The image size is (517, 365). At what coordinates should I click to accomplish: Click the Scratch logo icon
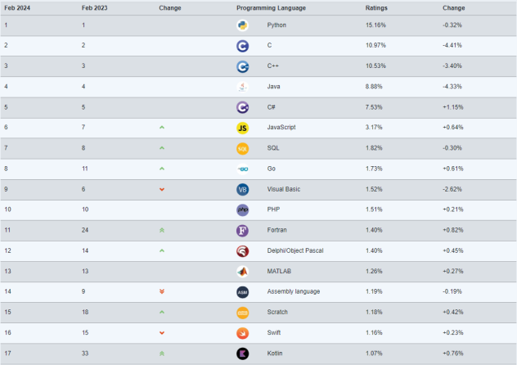242,312
